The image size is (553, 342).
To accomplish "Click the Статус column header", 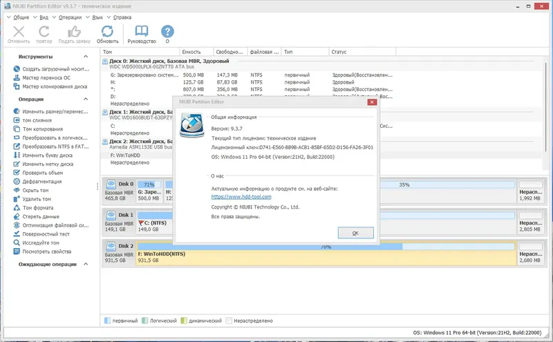I will (362, 52).
